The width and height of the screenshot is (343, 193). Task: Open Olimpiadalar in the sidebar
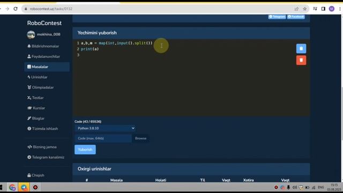(x=41, y=87)
